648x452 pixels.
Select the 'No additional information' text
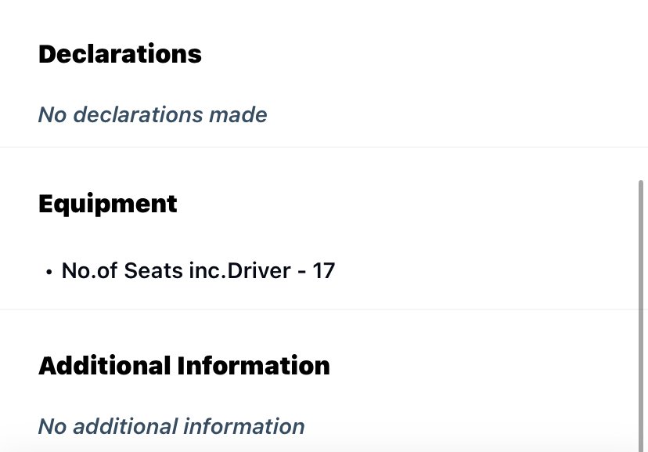(x=171, y=426)
